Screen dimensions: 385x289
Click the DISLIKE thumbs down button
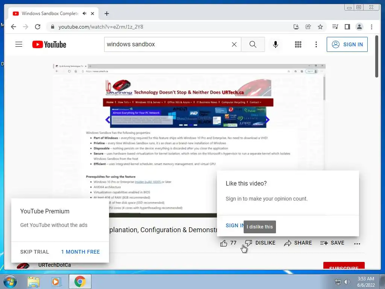coord(260,243)
